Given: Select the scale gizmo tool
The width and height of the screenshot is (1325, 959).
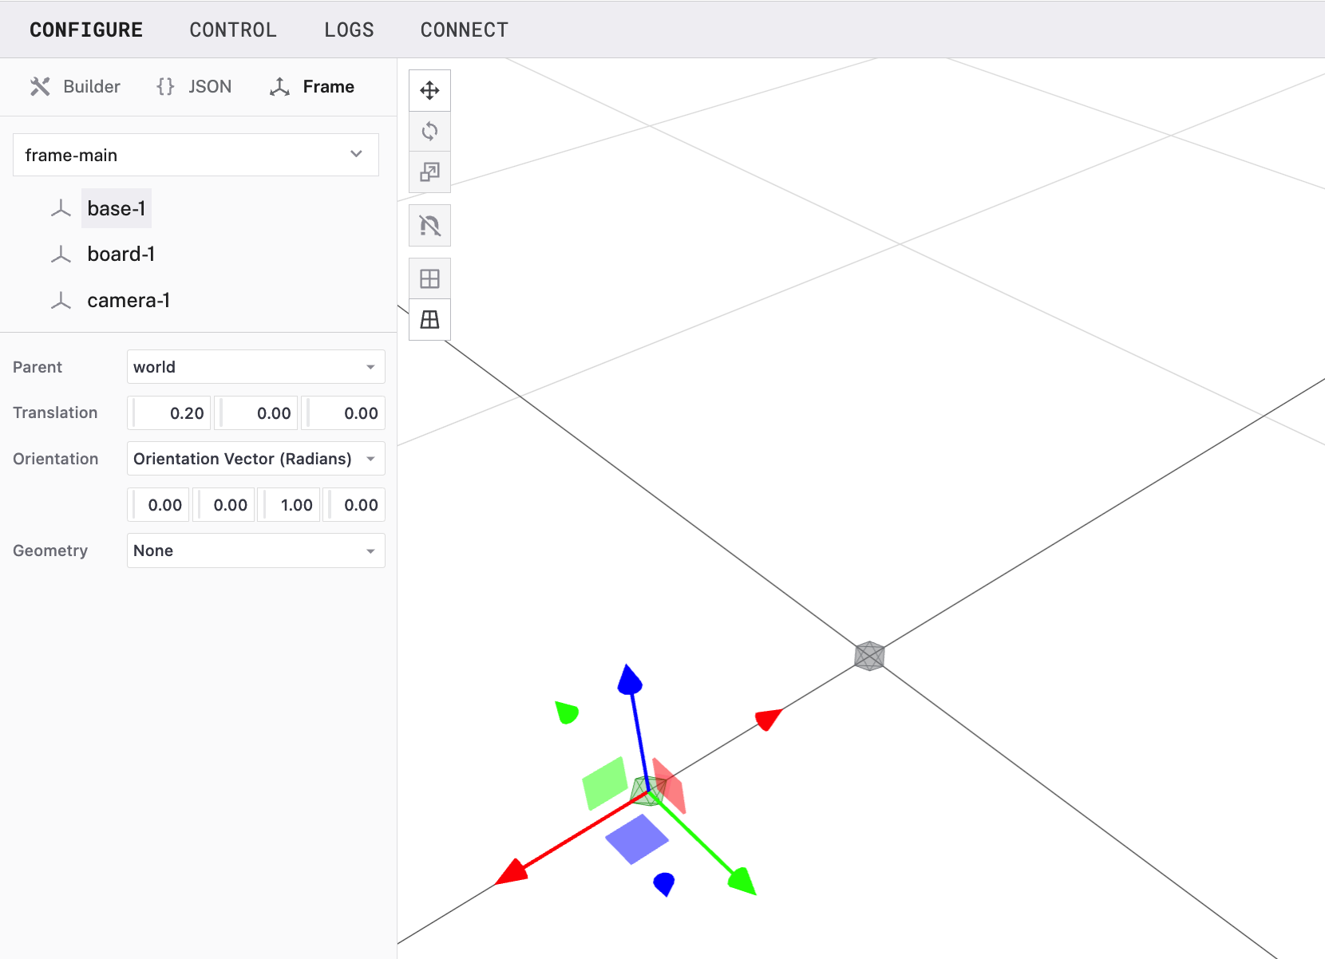Looking at the screenshot, I should pyautogui.click(x=429, y=172).
